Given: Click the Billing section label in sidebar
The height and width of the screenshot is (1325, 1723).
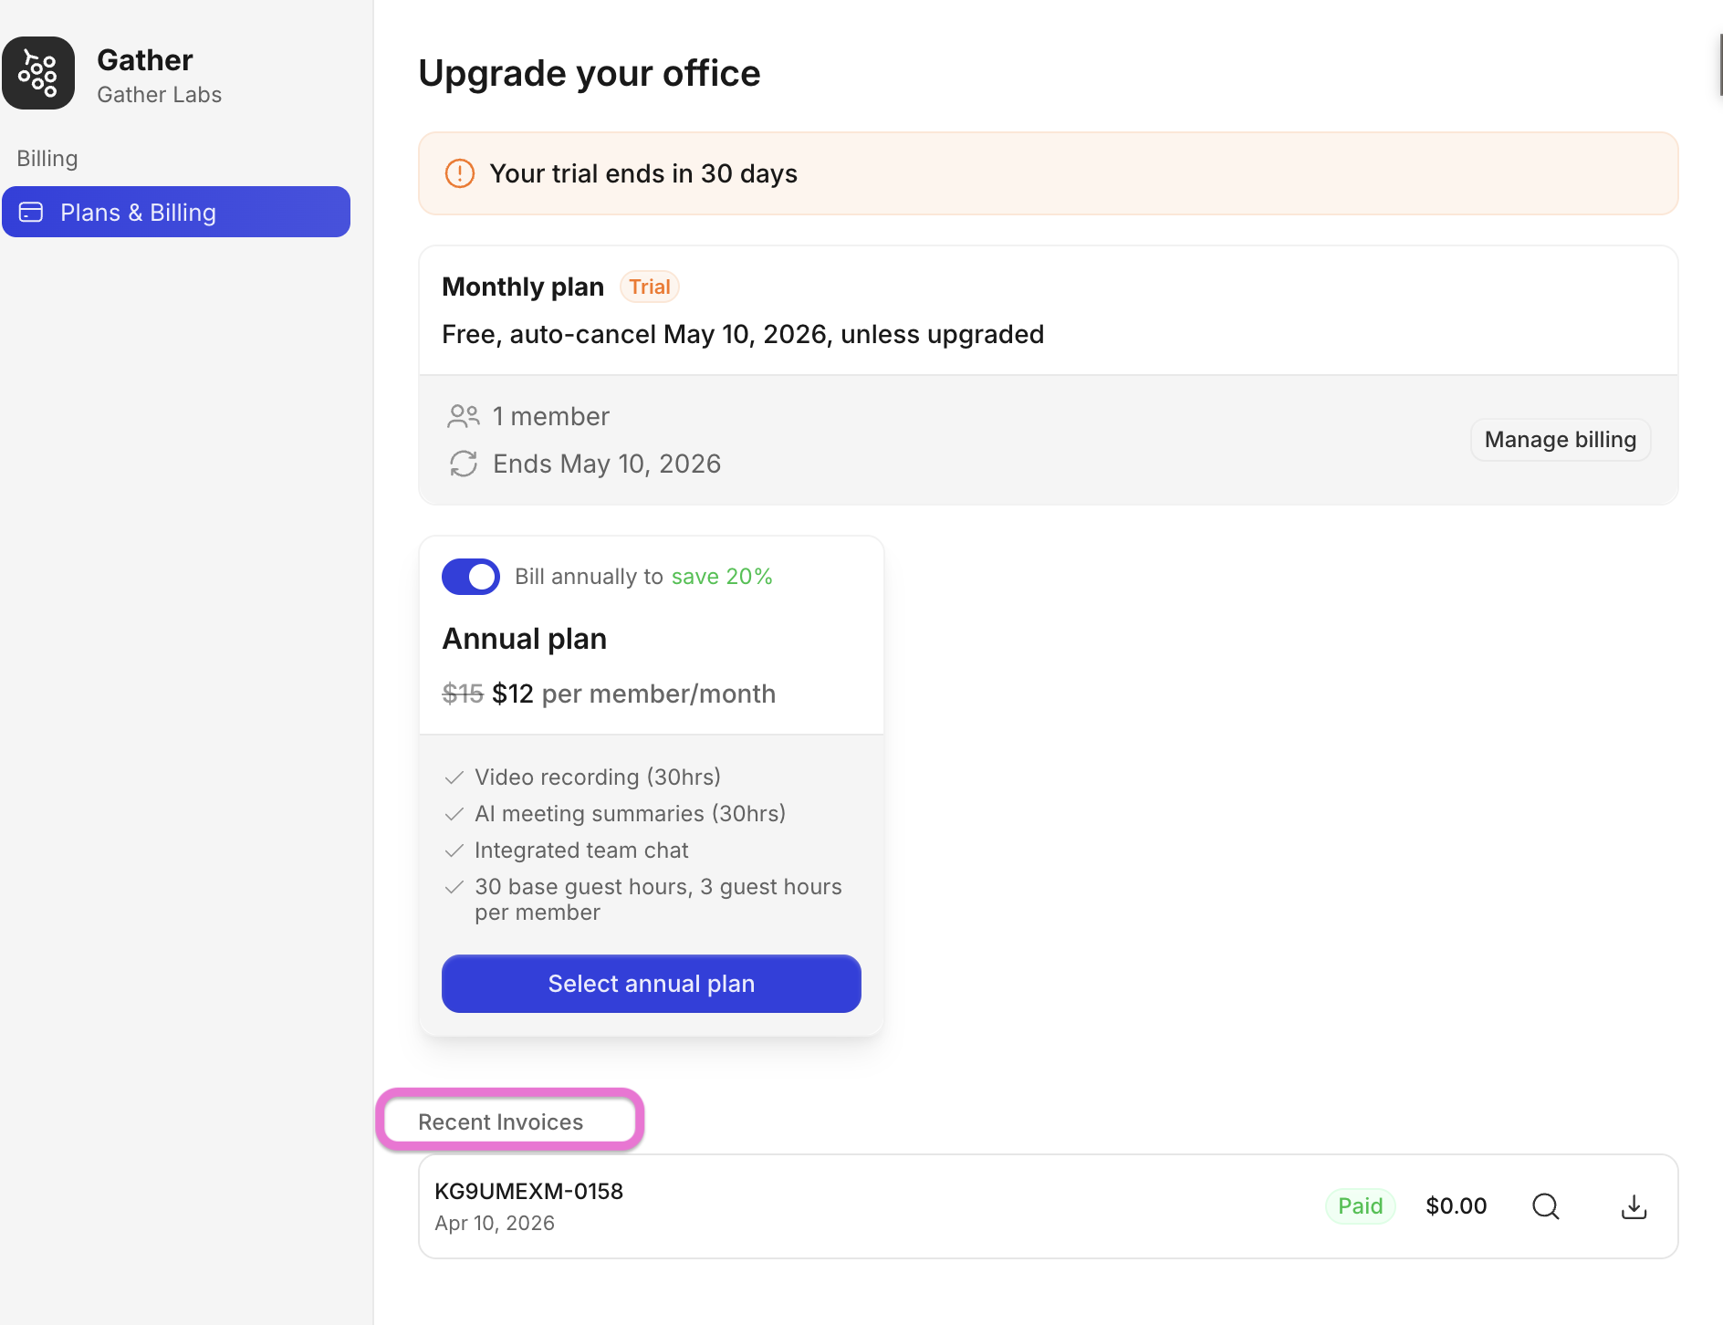Looking at the screenshot, I should (x=47, y=159).
